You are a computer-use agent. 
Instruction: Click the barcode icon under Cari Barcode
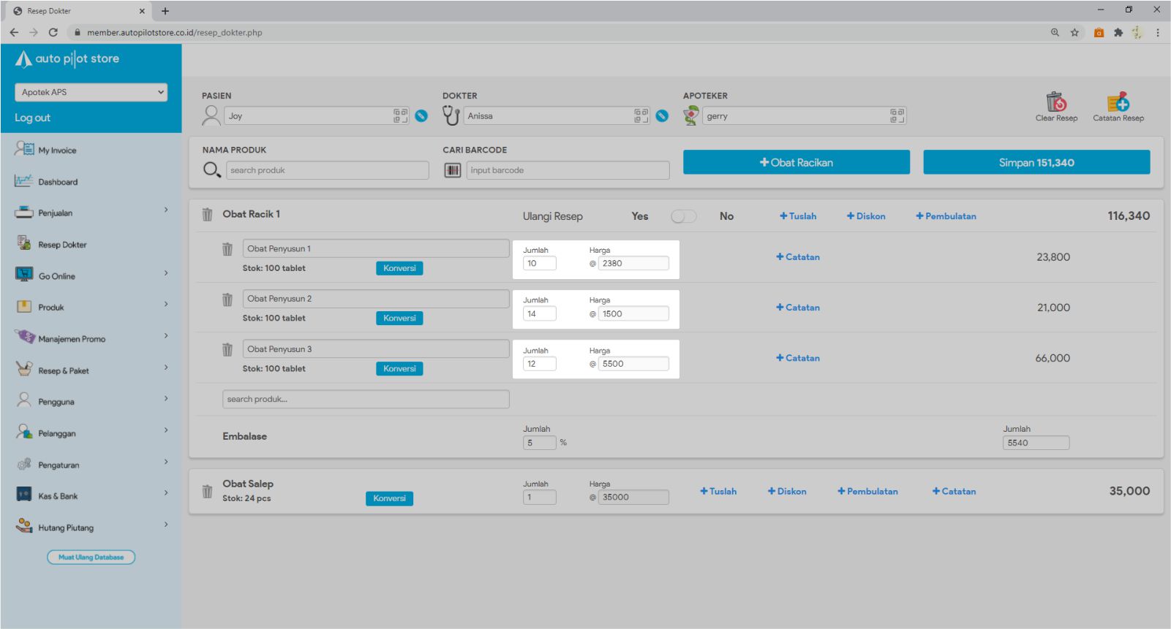coord(453,170)
